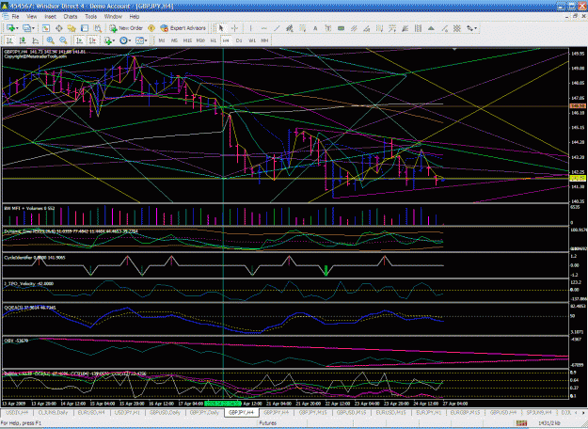
Task: Switch to the GBPUSD,Daily chart tab
Action: point(165,412)
